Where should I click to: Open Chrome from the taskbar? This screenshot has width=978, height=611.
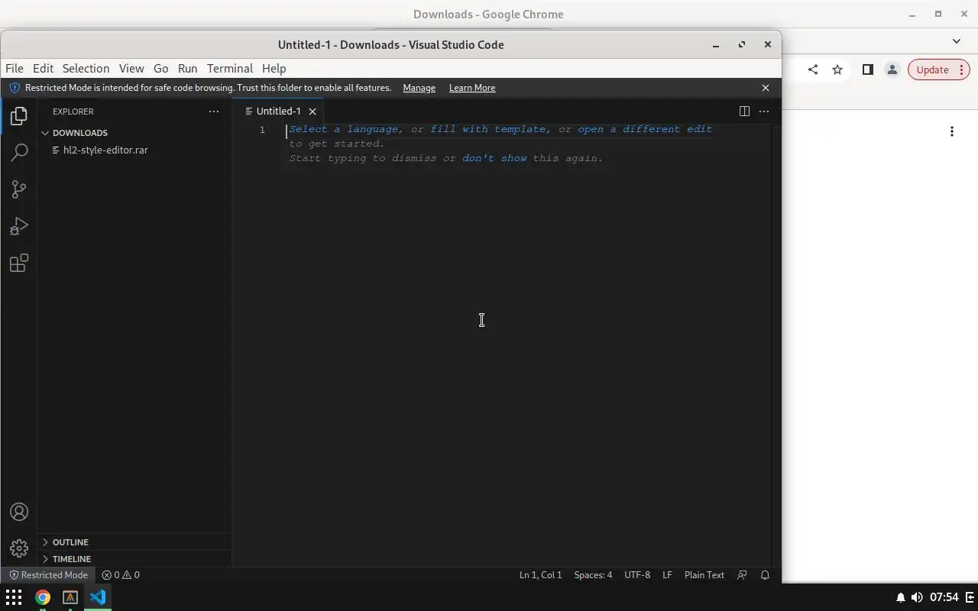(43, 597)
